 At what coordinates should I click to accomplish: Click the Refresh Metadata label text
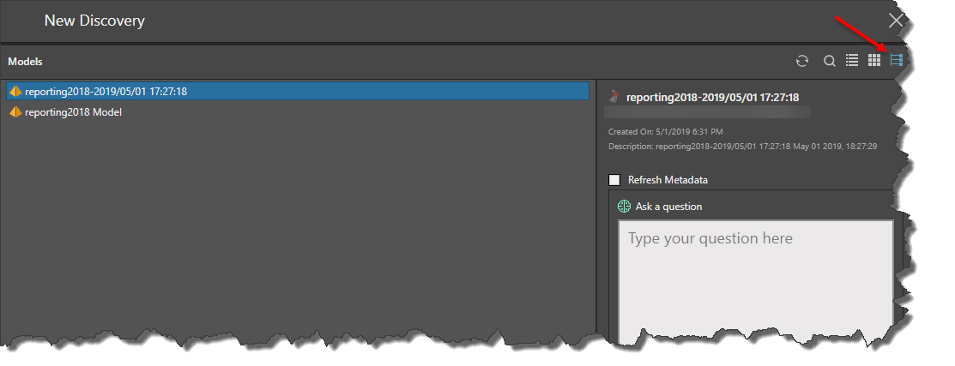(668, 180)
